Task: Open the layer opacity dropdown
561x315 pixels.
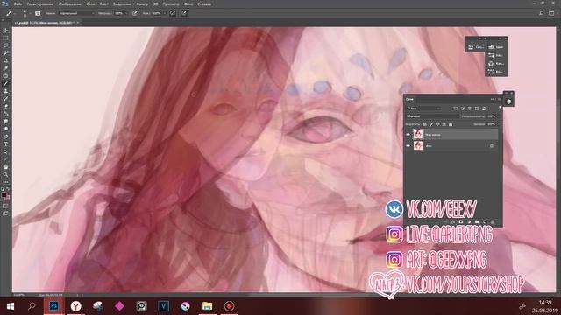Action: (x=498, y=116)
